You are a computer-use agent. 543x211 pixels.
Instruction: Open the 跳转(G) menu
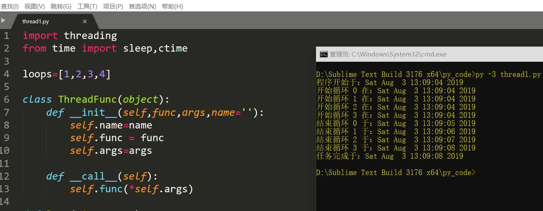pos(61,6)
